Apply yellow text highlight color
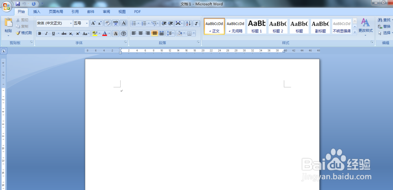Image resolution: width=393 pixels, height=190 pixels. coord(94,34)
